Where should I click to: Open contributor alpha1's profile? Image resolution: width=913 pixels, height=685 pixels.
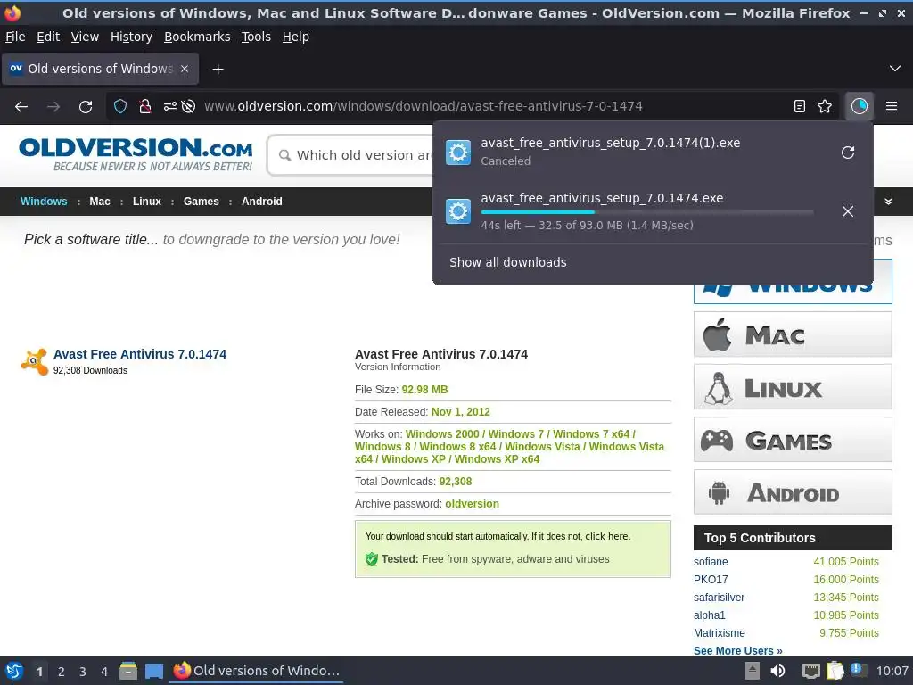coord(709,615)
